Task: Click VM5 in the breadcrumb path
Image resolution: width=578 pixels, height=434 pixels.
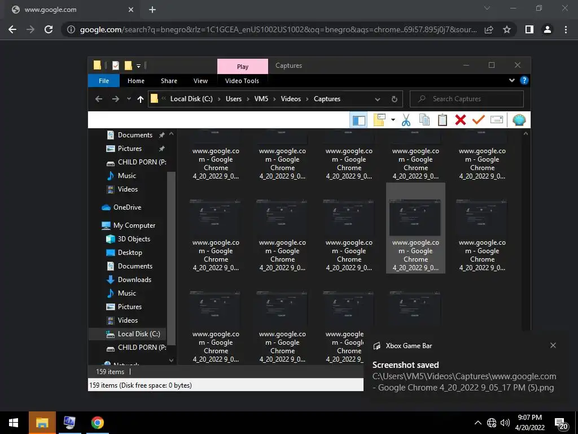Action: 261,99
